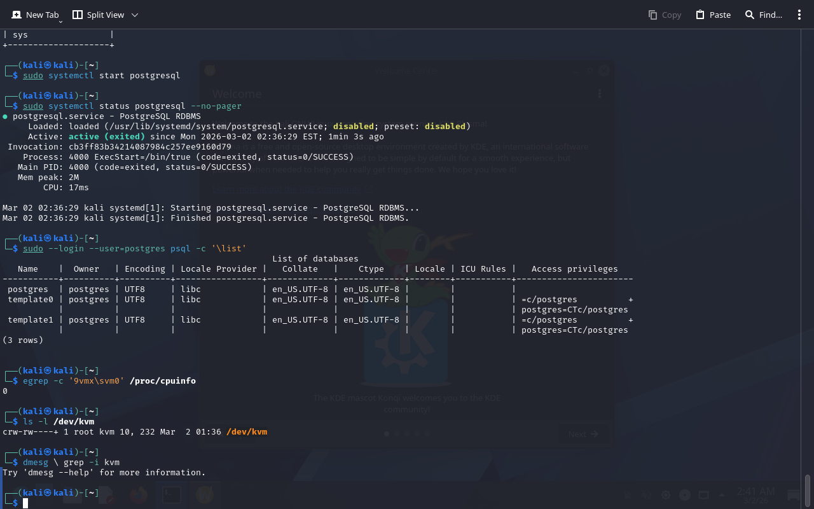Click the '(3 rows)' result text
This screenshot has width=814, height=509.
(23, 340)
